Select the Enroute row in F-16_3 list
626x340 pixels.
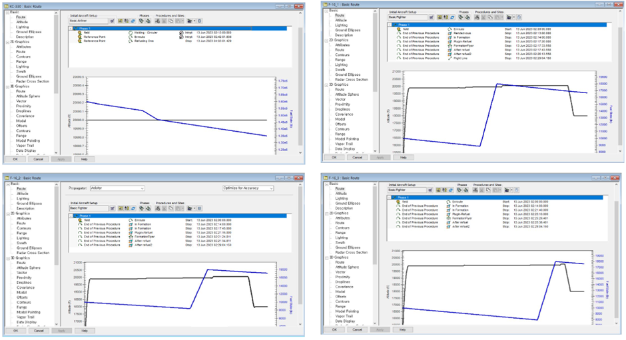tap(498, 202)
